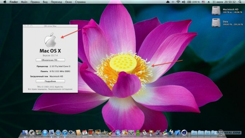Launch Xcode hammer icon in Dock
245x138 pixels.
[x=178, y=132]
